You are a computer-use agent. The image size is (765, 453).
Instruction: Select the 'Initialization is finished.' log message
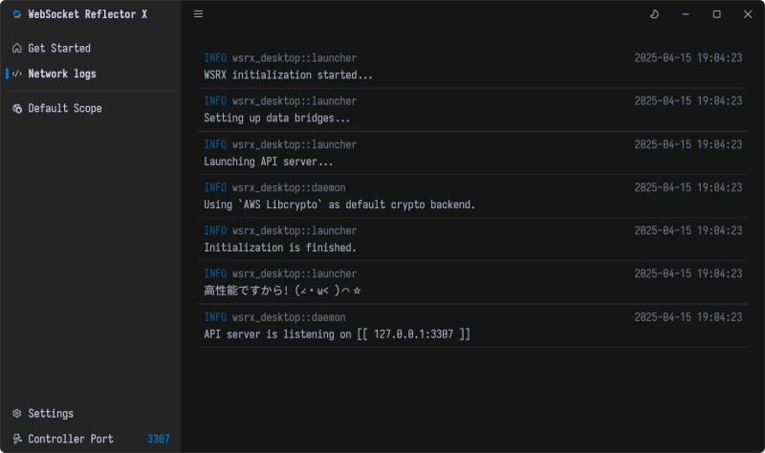[280, 248]
